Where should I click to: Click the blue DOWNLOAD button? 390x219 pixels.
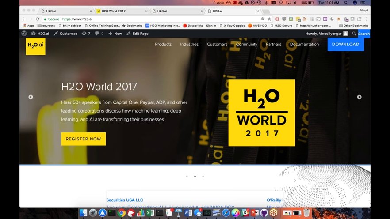(x=345, y=45)
